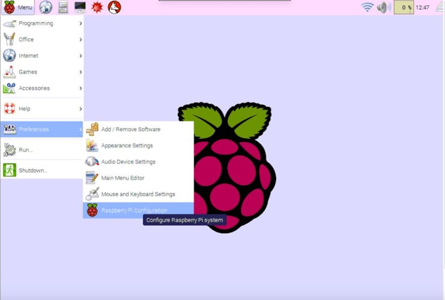Image resolution: width=445 pixels, height=300 pixels.
Task: Expand the arrow next to Help
Action: [x=81, y=109]
